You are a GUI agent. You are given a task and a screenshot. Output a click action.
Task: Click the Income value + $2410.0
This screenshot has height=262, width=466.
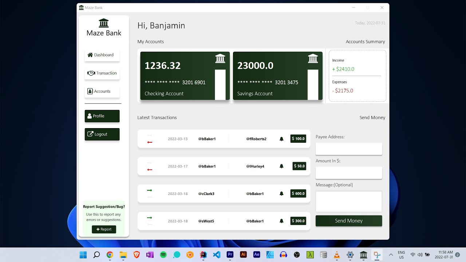(343, 69)
